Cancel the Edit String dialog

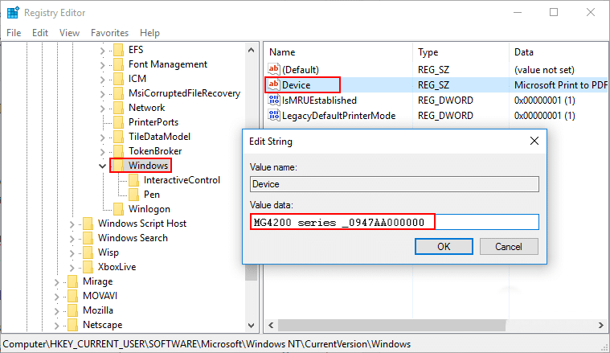tap(509, 246)
